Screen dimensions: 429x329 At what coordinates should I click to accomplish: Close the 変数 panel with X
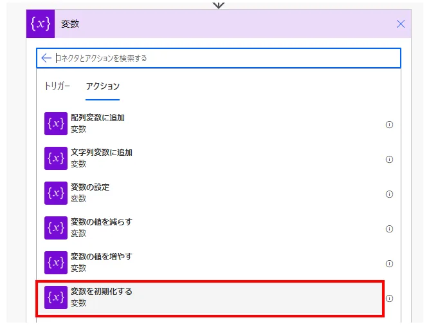click(401, 24)
